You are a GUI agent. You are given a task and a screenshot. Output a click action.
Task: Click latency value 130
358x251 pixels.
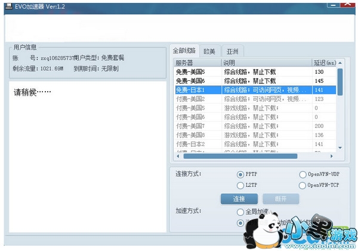click(319, 72)
